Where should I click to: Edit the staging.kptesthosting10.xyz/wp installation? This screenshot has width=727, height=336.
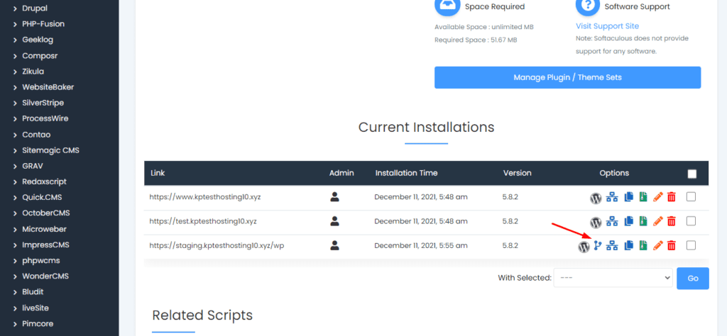click(x=657, y=246)
